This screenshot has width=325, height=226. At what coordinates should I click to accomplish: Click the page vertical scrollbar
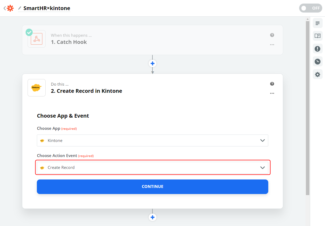308,108
